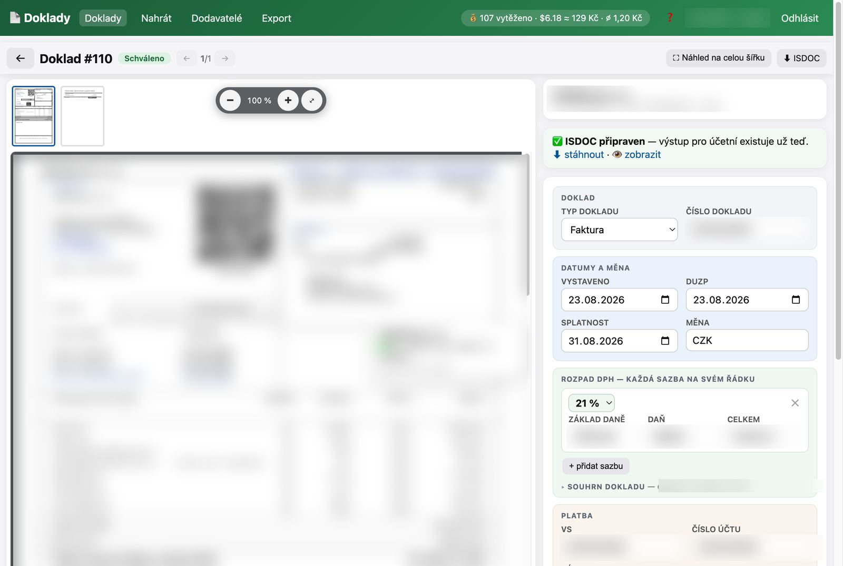Open the Dodavatelé navigation item

click(x=217, y=18)
